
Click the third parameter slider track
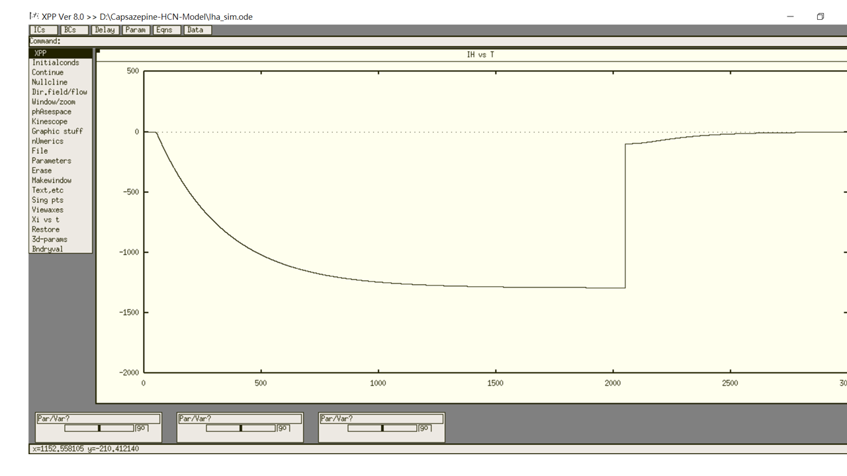click(x=382, y=428)
